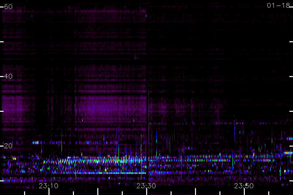Click the 23:30 time axis label
293x195 pixels.
click(x=146, y=186)
